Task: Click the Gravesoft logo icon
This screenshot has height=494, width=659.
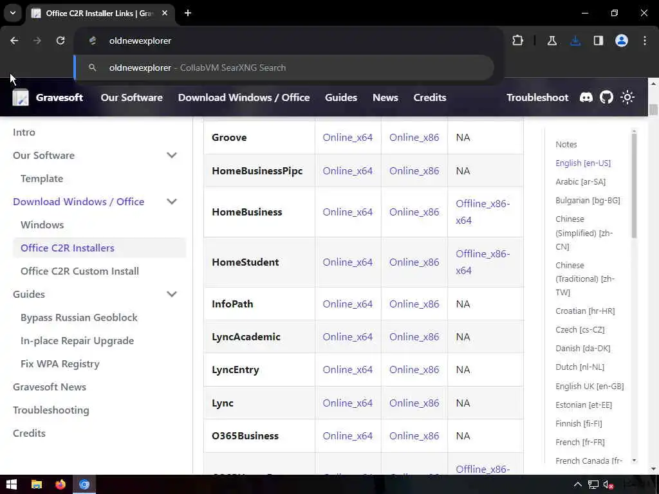Action: pos(21,98)
